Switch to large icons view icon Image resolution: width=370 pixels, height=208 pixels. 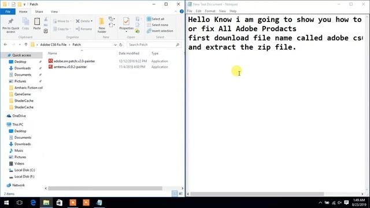click(x=180, y=194)
